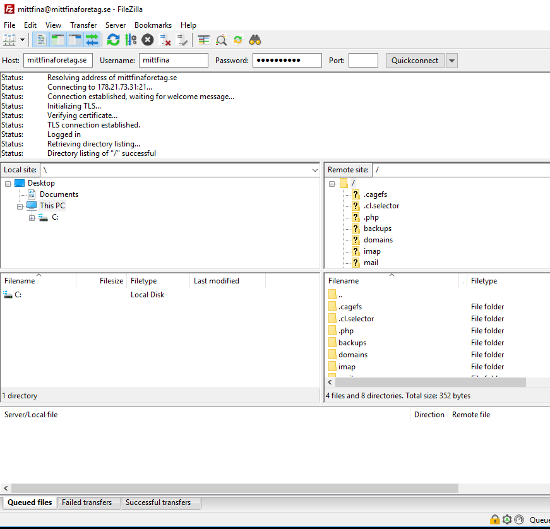Open the View menu
The width and height of the screenshot is (550, 529).
coord(53,25)
